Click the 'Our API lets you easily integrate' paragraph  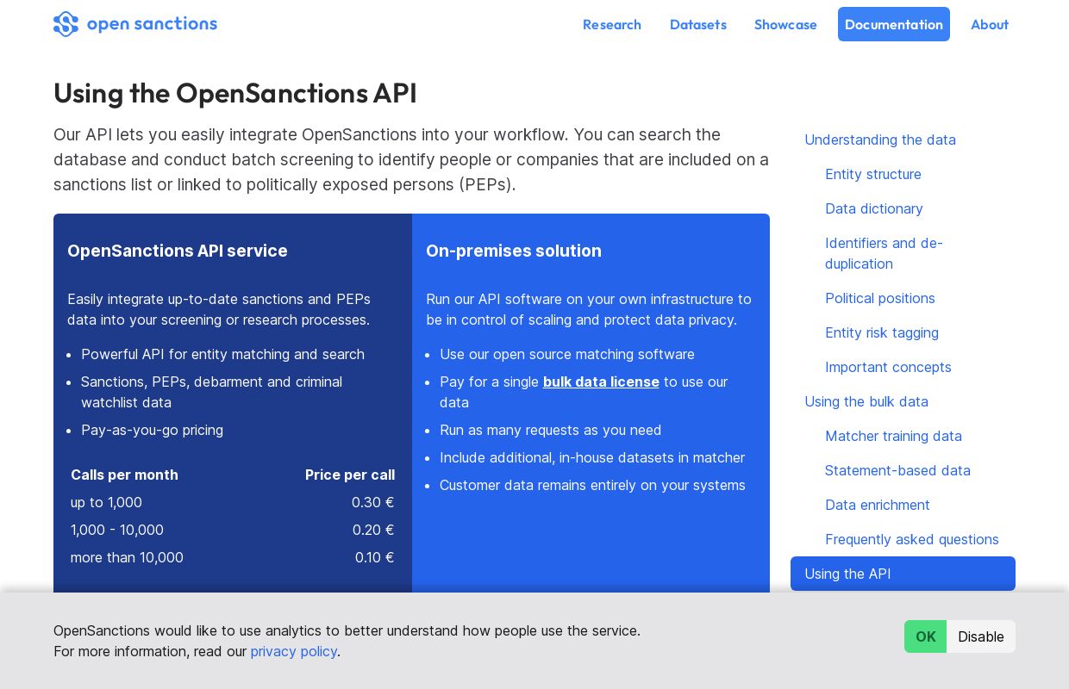pyautogui.click(x=411, y=159)
